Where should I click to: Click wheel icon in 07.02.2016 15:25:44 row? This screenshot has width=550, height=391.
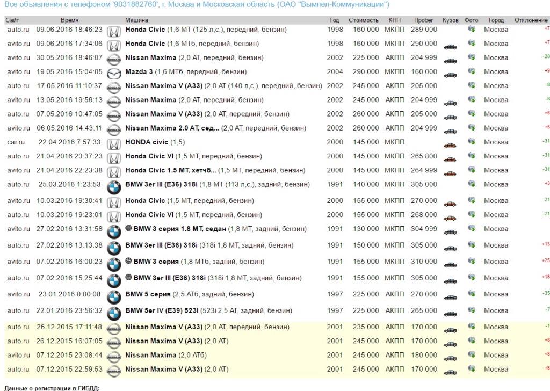pyautogui.click(x=128, y=278)
